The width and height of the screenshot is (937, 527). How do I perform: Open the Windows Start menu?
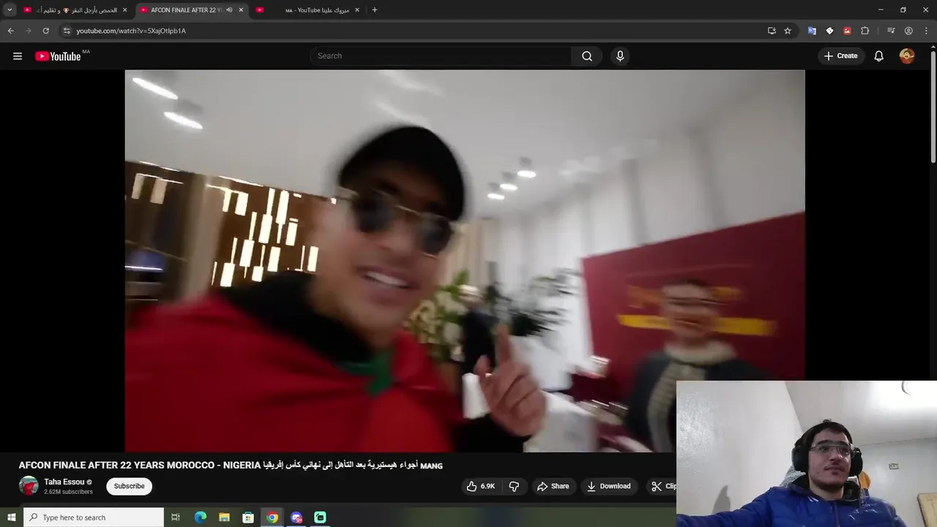[x=11, y=517]
